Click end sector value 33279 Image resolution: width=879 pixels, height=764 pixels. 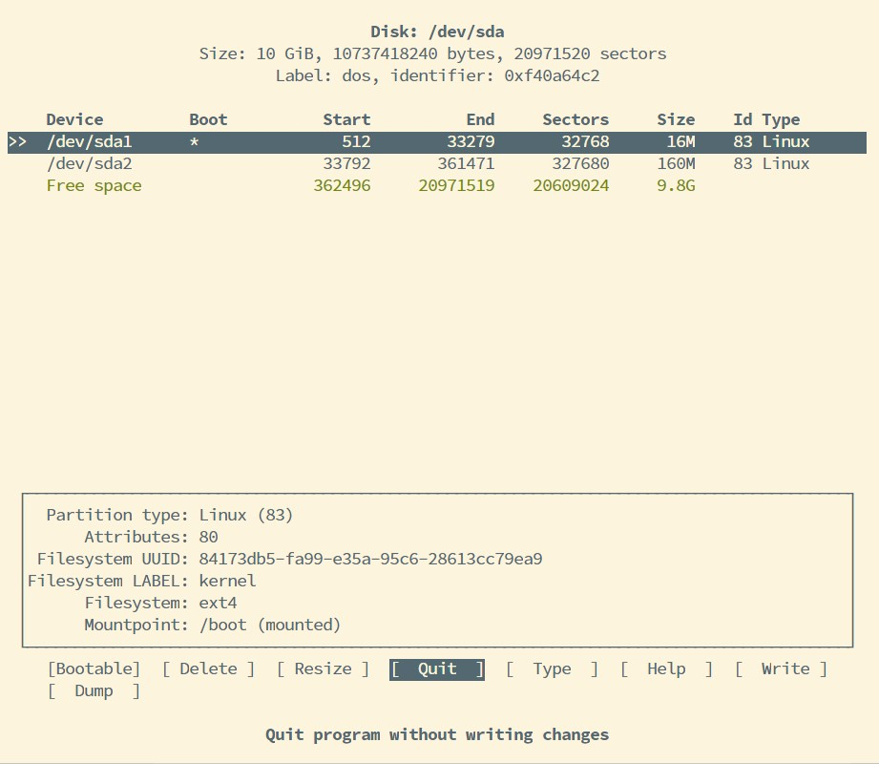pyautogui.click(x=471, y=142)
